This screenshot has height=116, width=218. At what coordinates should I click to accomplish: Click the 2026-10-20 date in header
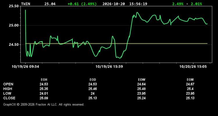114,4
